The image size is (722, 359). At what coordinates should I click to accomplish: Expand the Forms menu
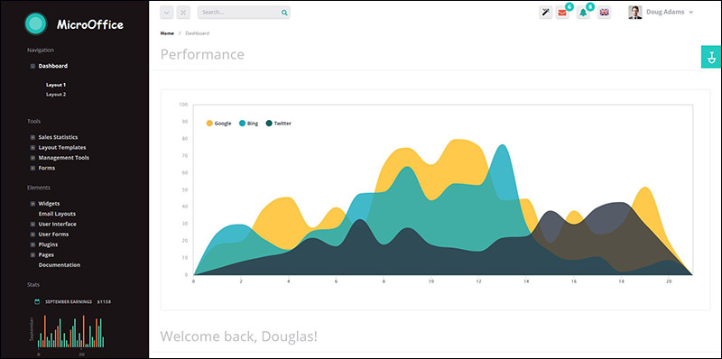(32, 168)
